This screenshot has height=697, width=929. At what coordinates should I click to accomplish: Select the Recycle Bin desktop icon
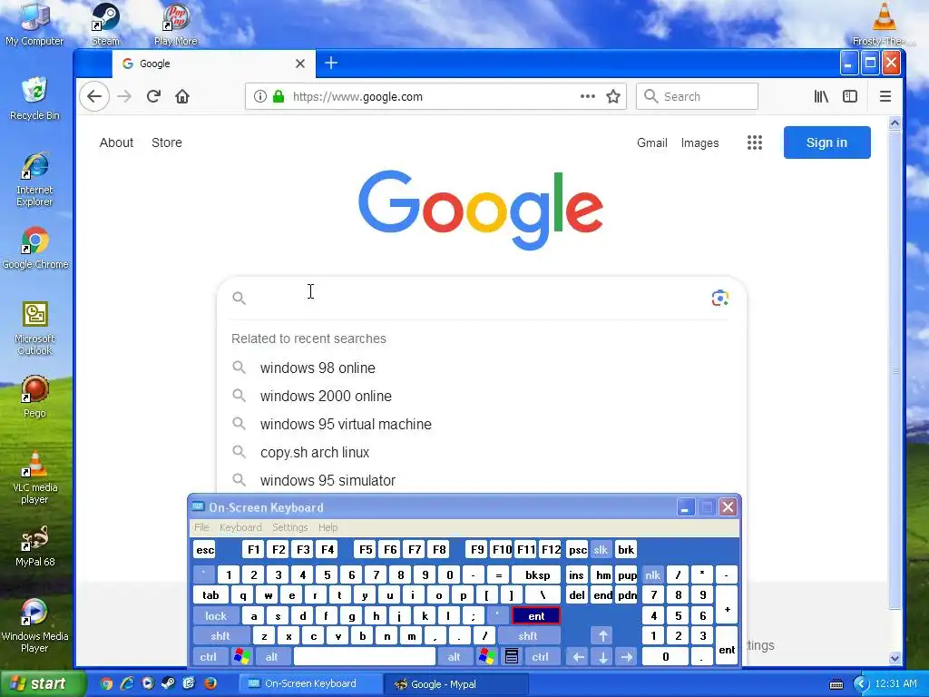click(x=34, y=98)
